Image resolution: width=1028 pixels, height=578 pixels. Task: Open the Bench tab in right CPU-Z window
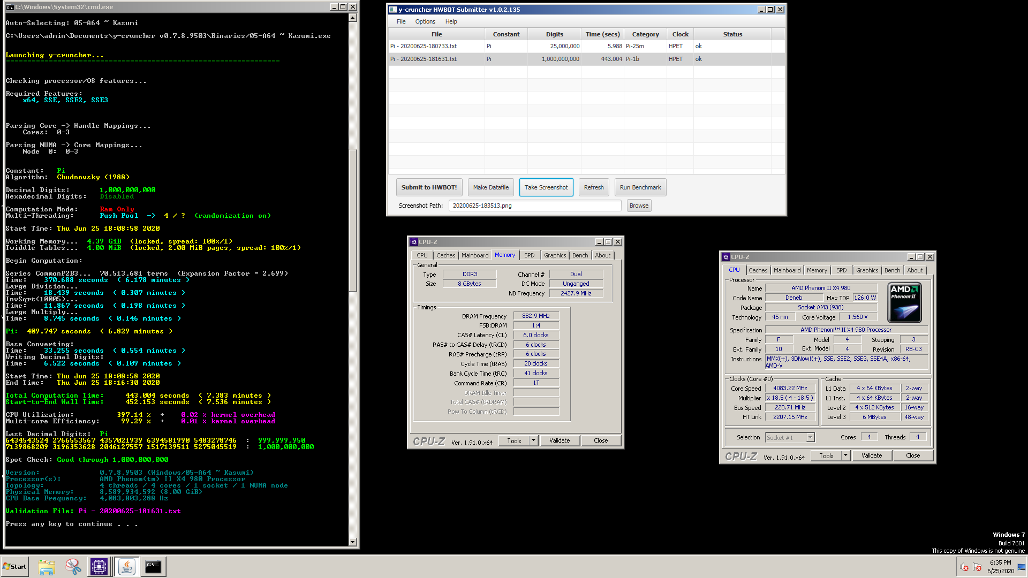click(x=892, y=270)
